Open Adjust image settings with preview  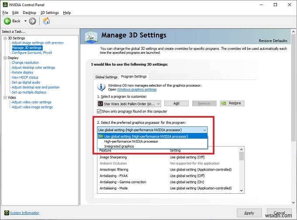point(38,43)
